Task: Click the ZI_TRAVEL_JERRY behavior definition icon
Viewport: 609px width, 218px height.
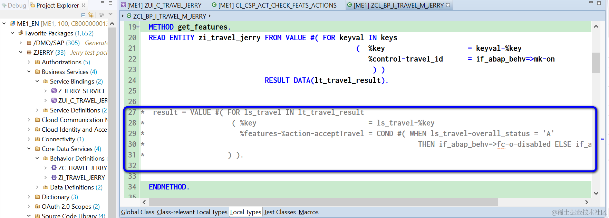Action: [x=54, y=177]
